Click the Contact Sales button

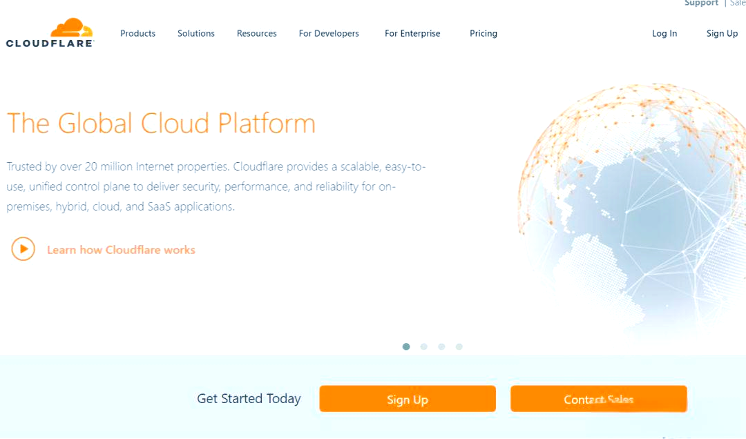click(598, 399)
